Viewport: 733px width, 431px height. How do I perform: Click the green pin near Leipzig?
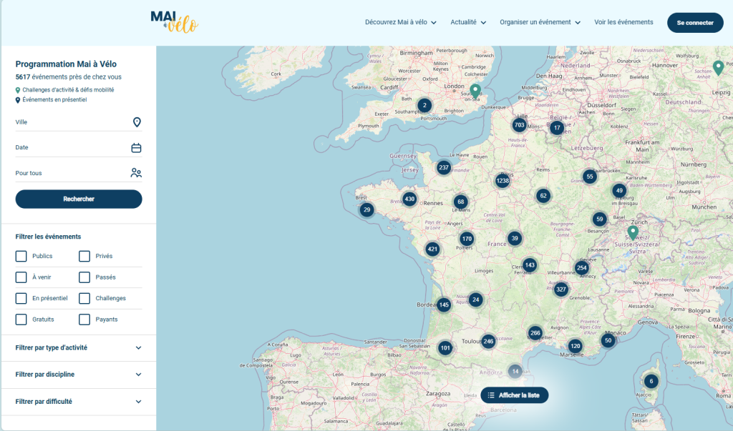pos(719,67)
